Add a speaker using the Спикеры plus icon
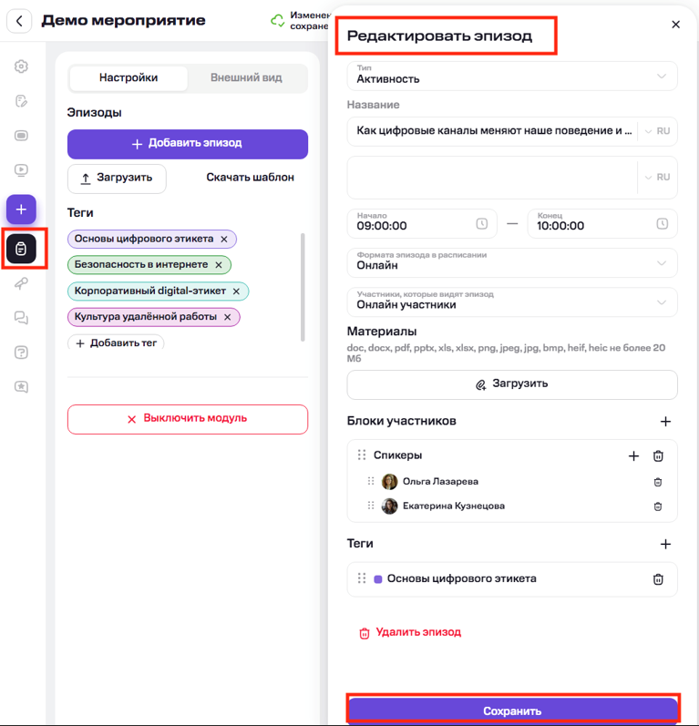 (633, 455)
